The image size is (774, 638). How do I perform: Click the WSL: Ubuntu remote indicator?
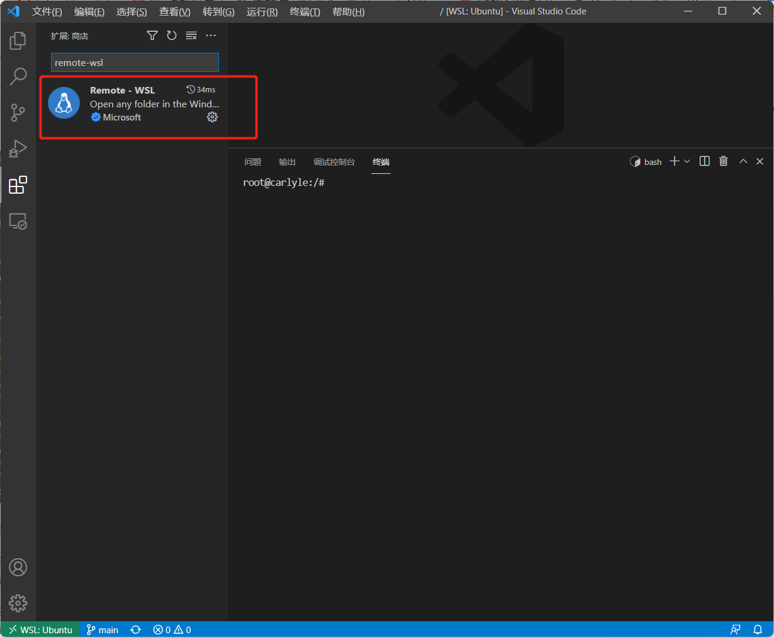[40, 629]
